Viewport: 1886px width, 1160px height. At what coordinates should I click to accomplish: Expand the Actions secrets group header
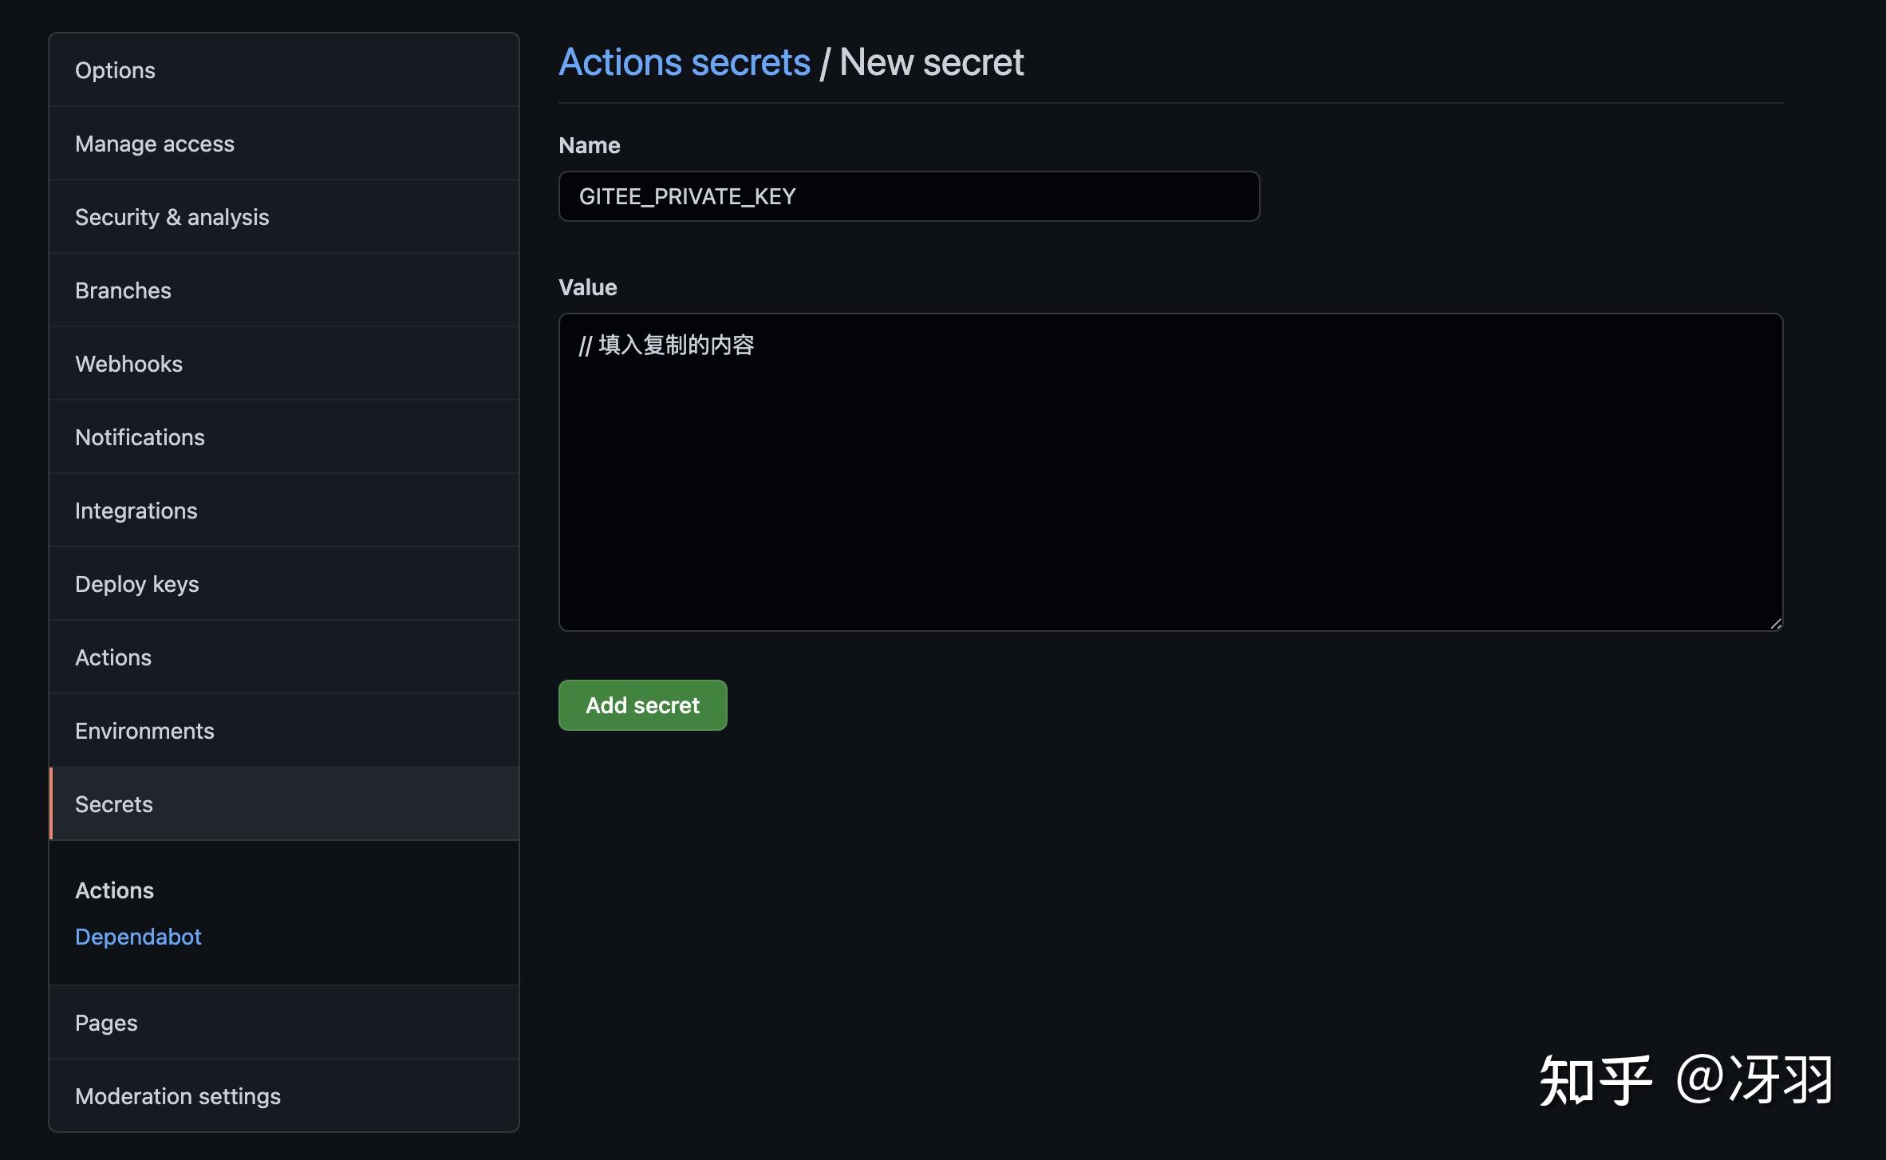(x=114, y=890)
